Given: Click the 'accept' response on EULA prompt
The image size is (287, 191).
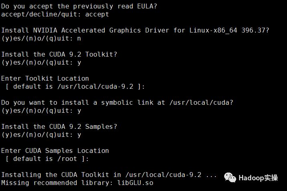Looking at the screenshot, I should point(97,14).
